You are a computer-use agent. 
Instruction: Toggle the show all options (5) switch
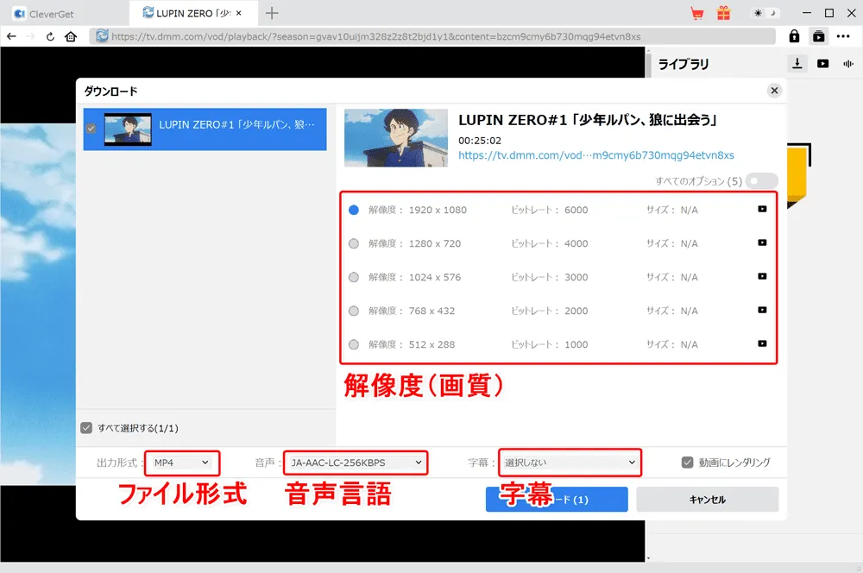762,181
